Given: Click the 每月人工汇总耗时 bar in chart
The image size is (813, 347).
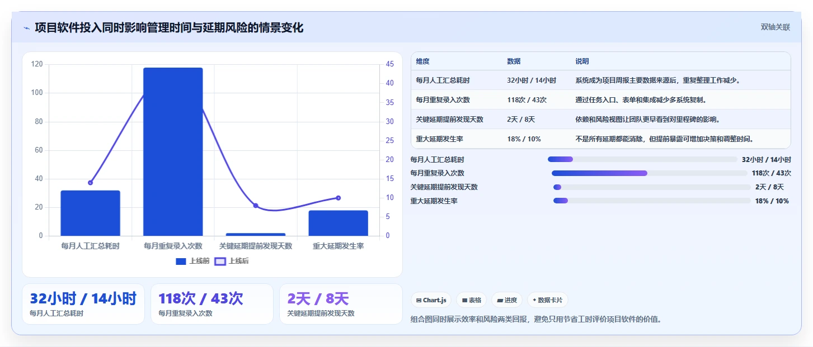Looking at the screenshot, I should point(90,213).
